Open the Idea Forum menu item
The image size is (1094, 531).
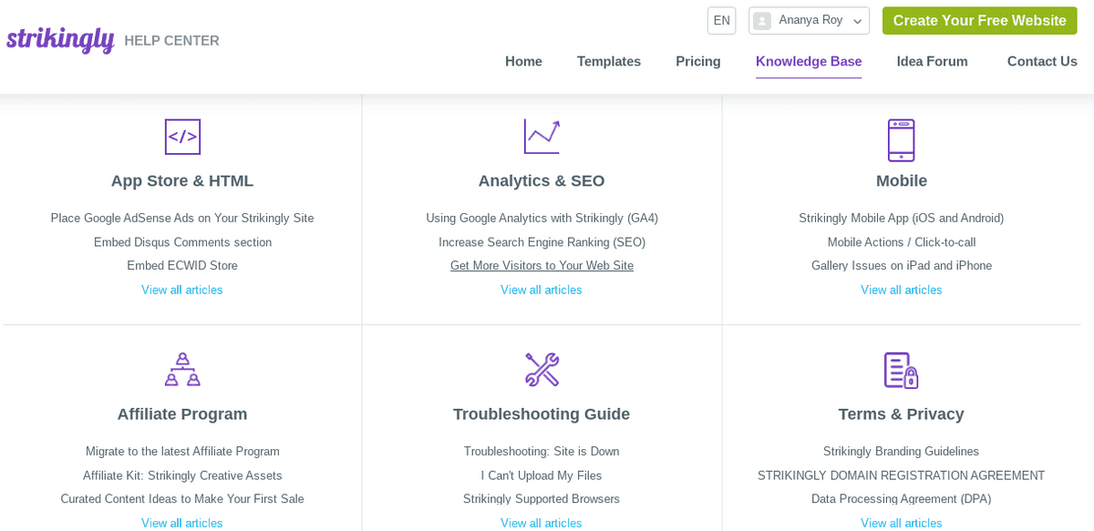point(932,62)
